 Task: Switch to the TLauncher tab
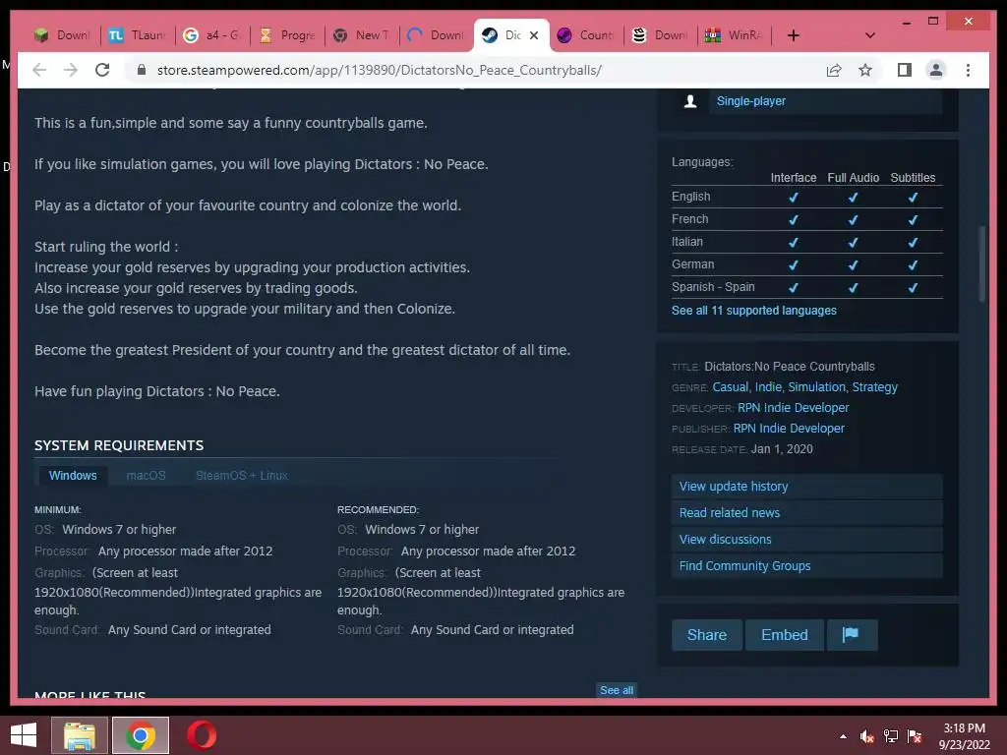(137, 35)
